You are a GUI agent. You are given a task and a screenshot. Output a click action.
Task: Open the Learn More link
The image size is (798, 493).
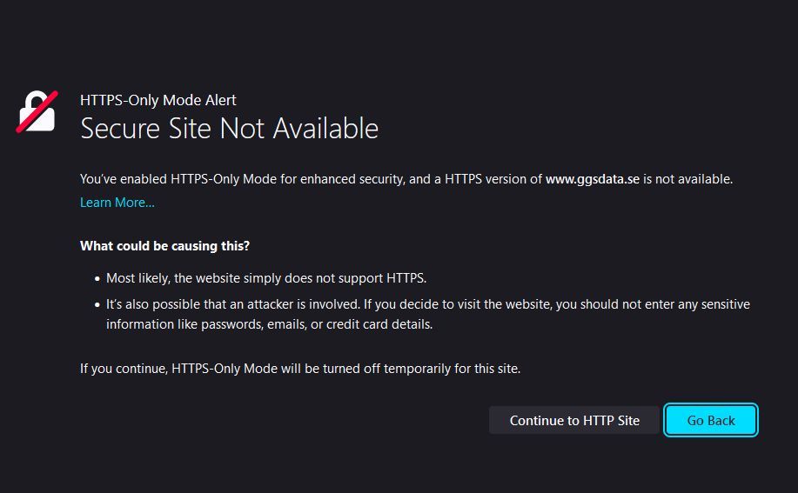(117, 203)
